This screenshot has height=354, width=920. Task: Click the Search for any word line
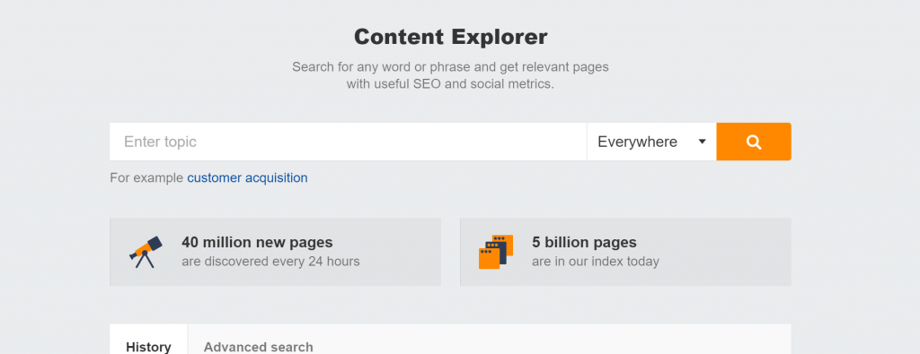(x=451, y=66)
